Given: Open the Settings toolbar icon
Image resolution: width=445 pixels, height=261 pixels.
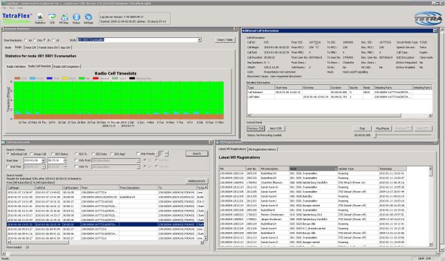Looking at the screenshot, I should (88, 18).
